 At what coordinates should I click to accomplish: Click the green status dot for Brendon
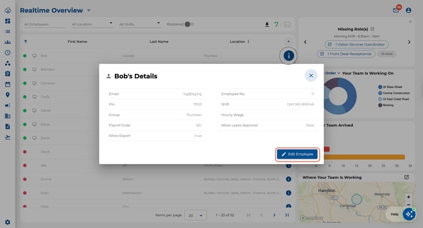25,69
